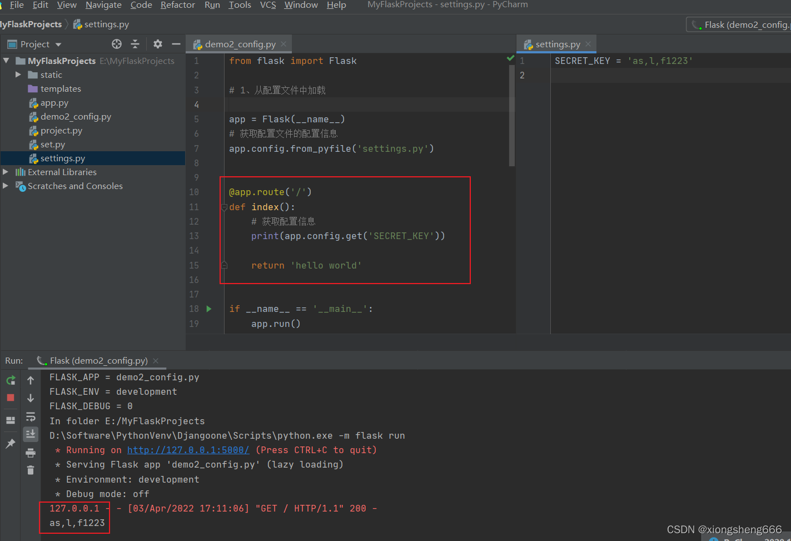Select the templates folder
Screen dimensions: 791x541
pos(61,88)
